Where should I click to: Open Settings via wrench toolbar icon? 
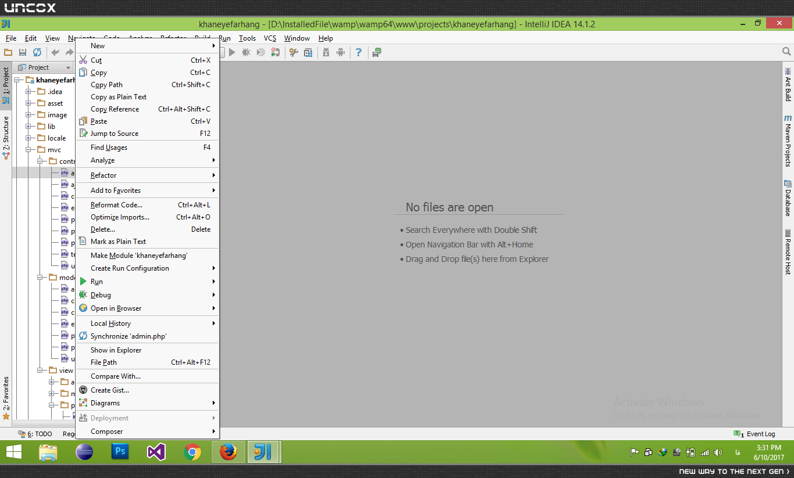pyautogui.click(x=294, y=52)
